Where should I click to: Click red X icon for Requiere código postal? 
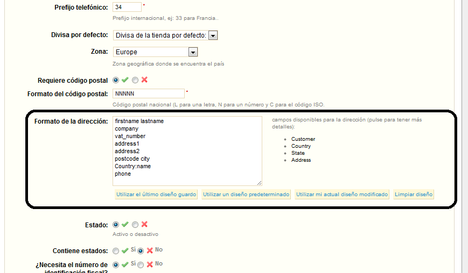point(144,80)
